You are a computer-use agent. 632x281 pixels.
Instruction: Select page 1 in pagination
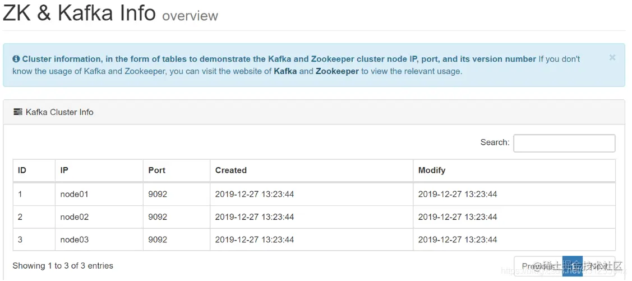point(572,266)
